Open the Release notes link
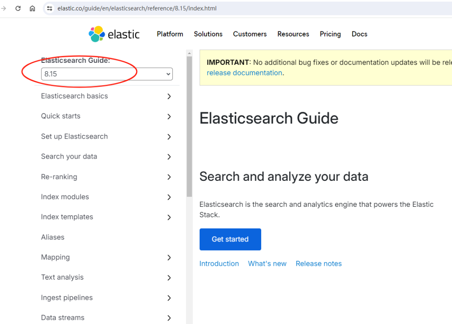Viewport: 452px width, 324px height. point(318,264)
